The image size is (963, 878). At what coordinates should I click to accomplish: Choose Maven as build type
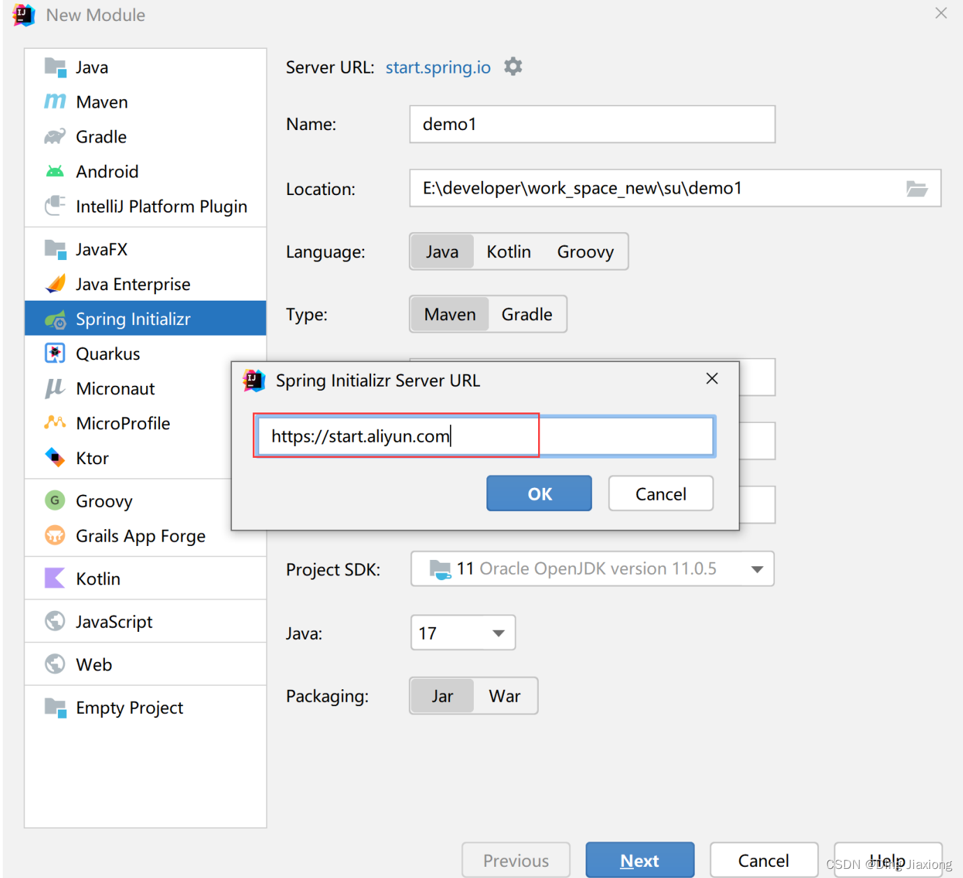pos(450,315)
